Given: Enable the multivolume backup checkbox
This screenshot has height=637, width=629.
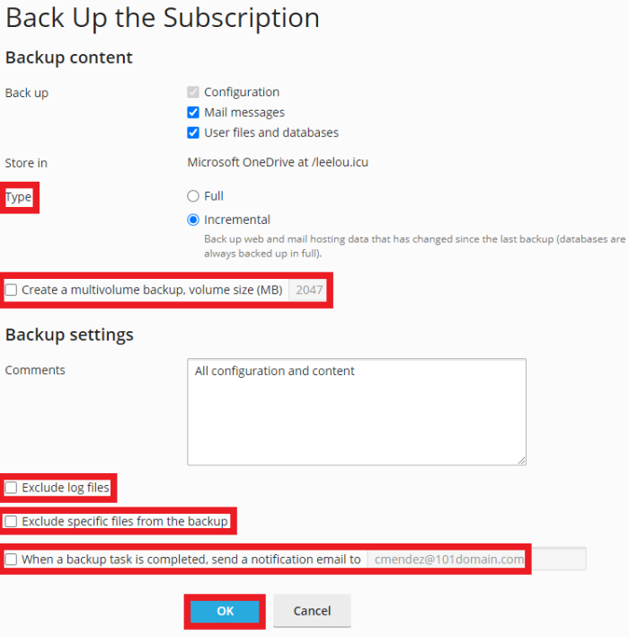Looking at the screenshot, I should 12,290.
